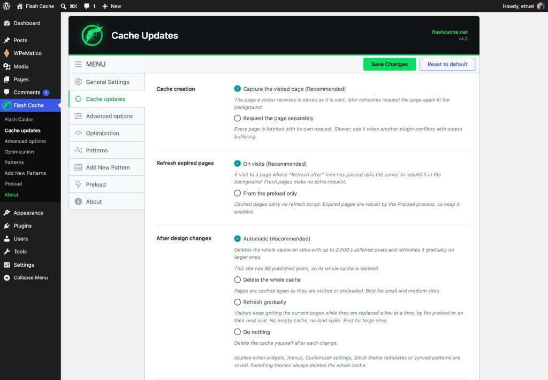This screenshot has width=548, height=380.
Task: Select Refresh gradually radio
Action: click(237, 302)
